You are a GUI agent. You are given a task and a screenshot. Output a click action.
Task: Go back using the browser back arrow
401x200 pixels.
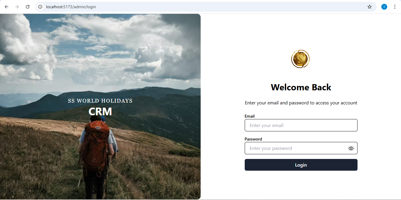[6, 7]
